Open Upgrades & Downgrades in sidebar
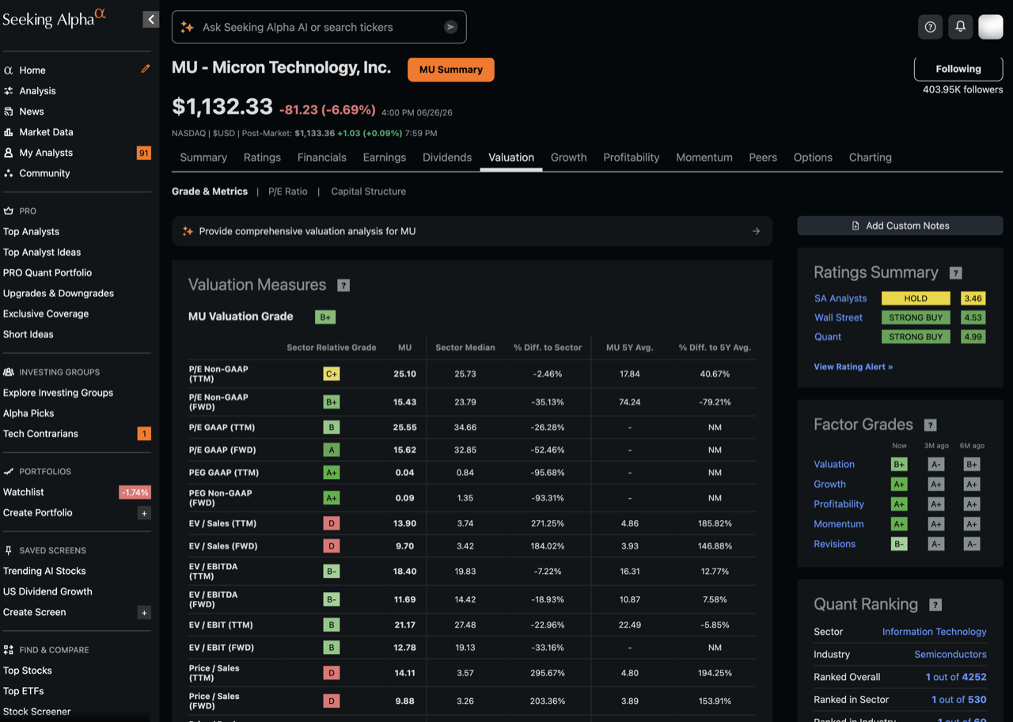The width and height of the screenshot is (1013, 722). [59, 294]
